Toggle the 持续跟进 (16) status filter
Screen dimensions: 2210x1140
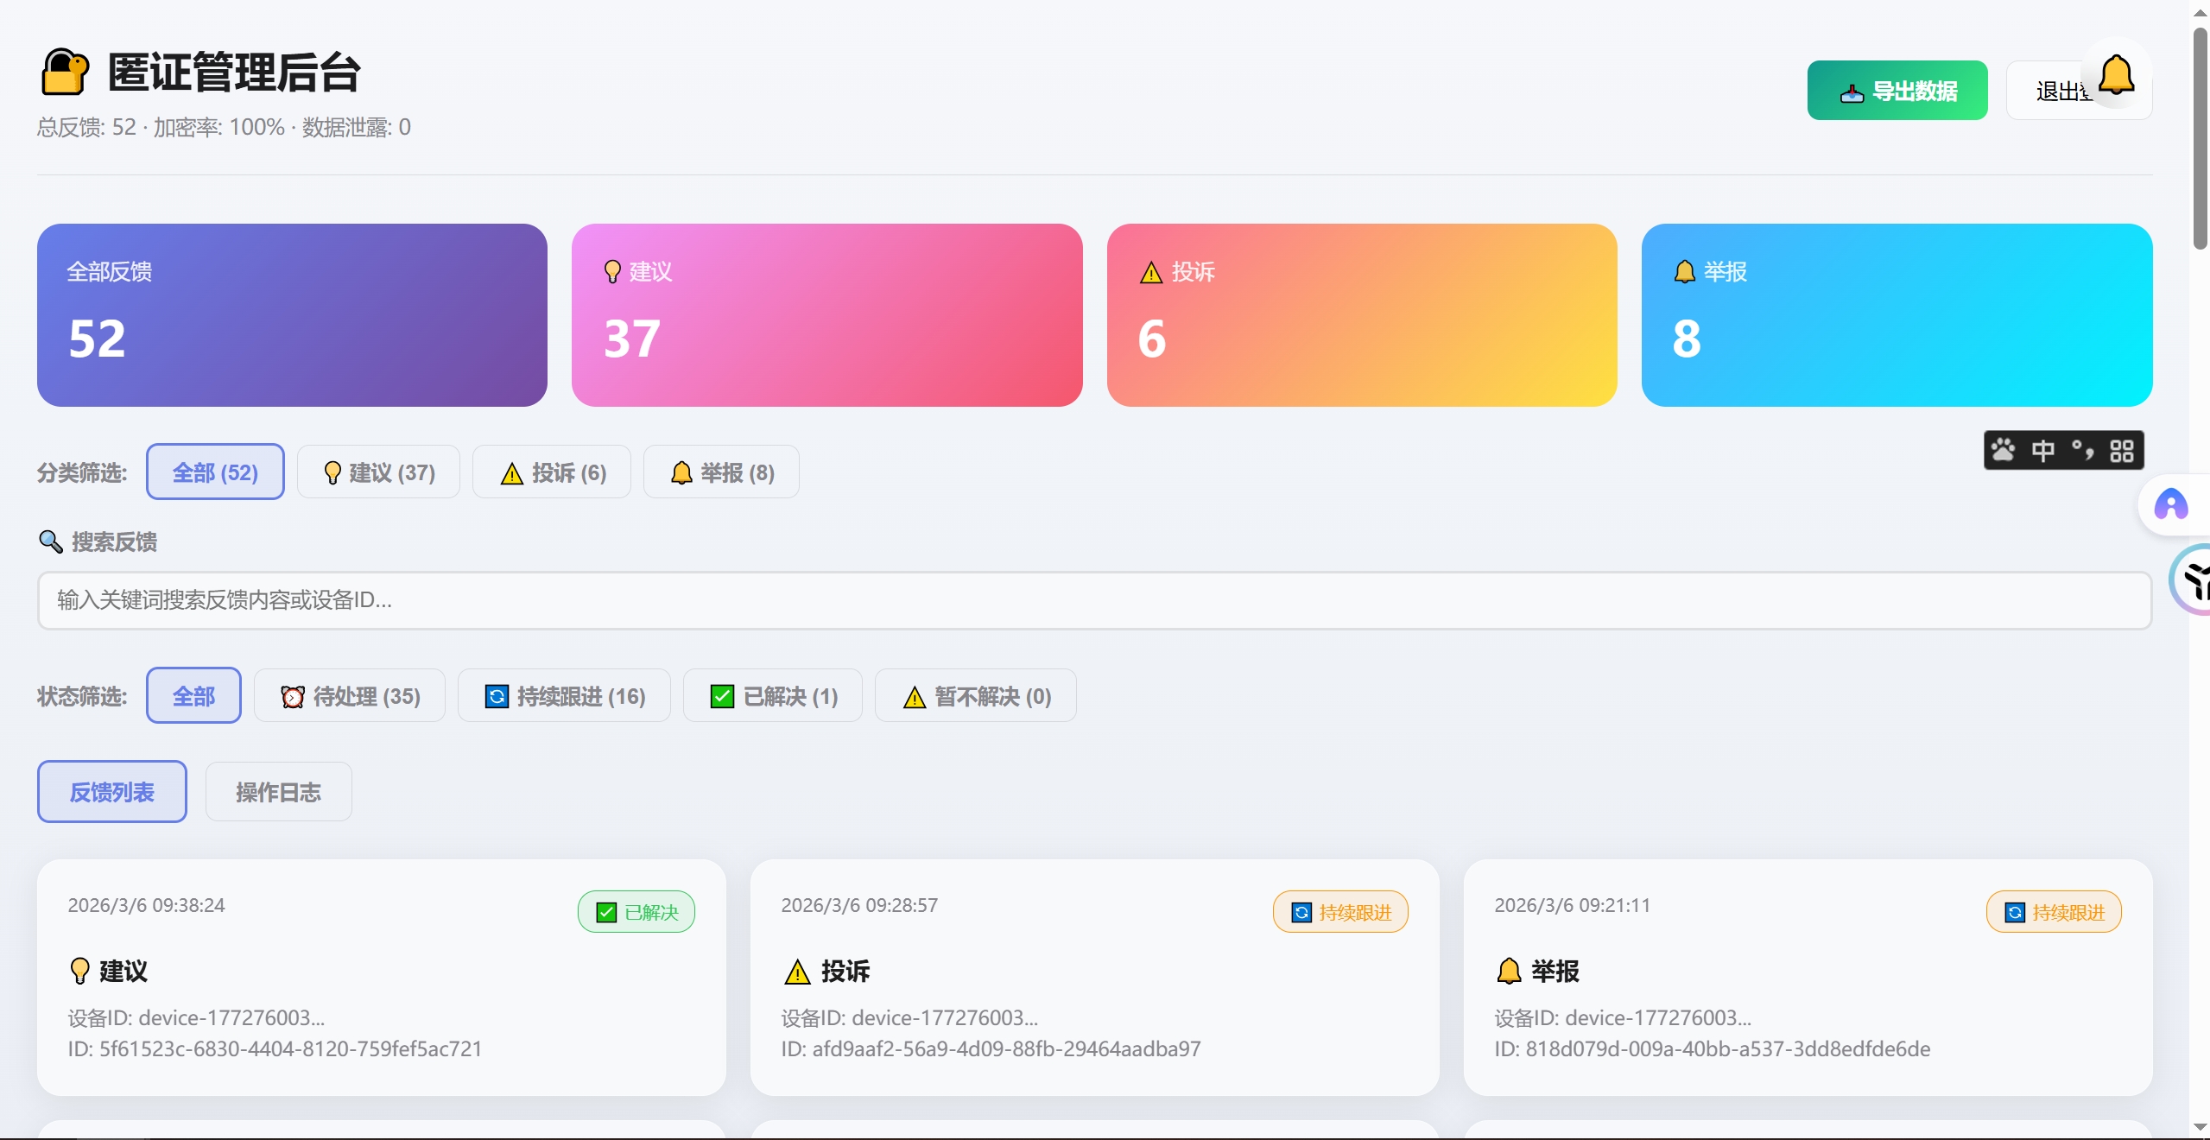[564, 696]
